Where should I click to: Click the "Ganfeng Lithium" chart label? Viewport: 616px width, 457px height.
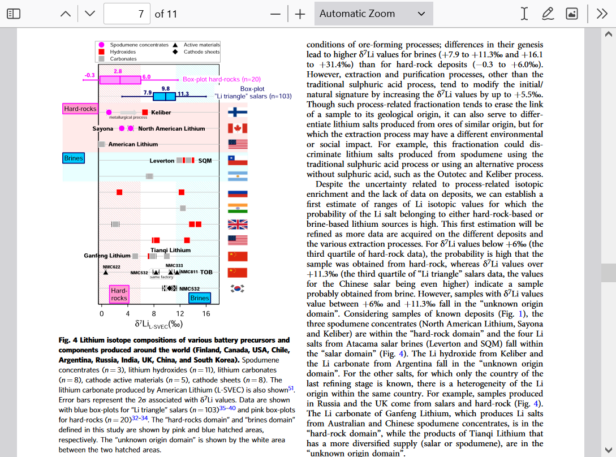(107, 256)
